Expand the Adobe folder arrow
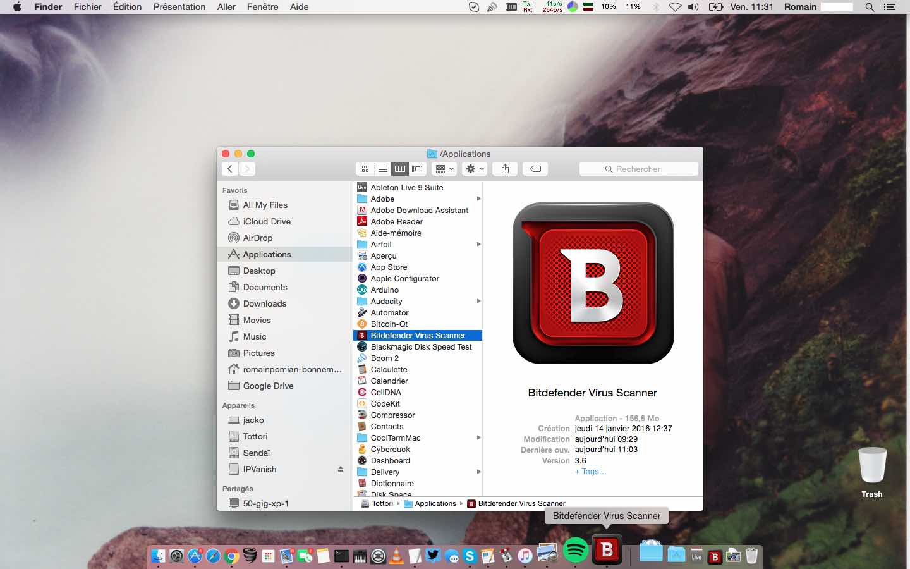 pos(478,199)
